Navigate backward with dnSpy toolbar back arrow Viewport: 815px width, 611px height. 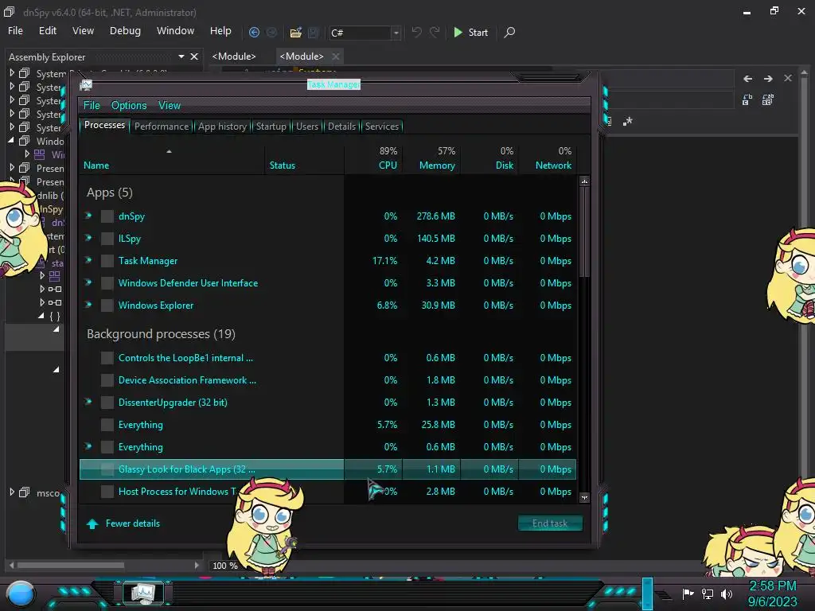pos(254,32)
